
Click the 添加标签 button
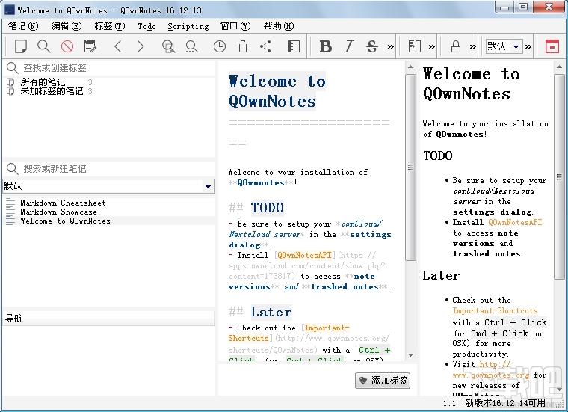[383, 380]
